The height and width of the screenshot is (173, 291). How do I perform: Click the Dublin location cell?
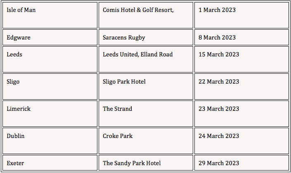pos(50,141)
